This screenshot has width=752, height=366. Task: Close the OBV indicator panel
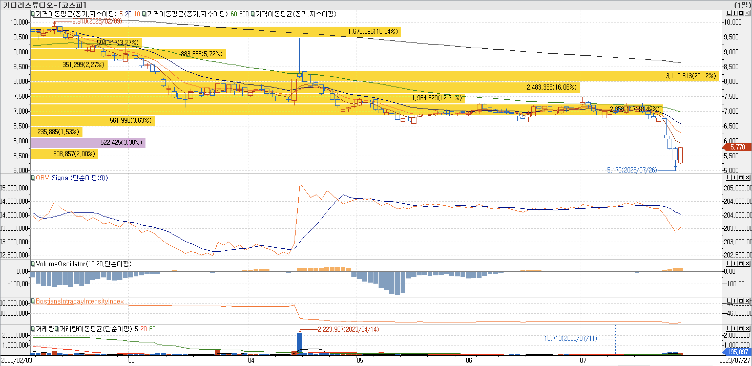pos(747,177)
